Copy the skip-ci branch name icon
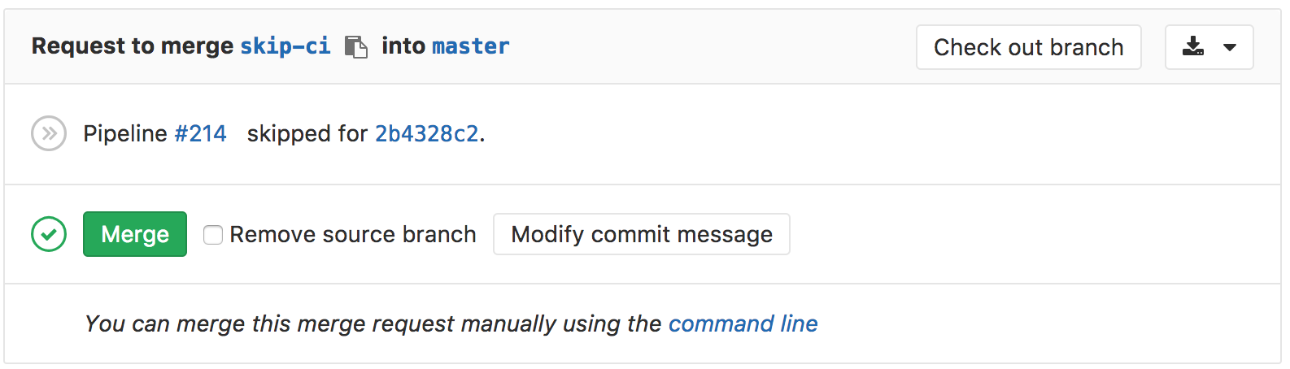 [x=355, y=47]
